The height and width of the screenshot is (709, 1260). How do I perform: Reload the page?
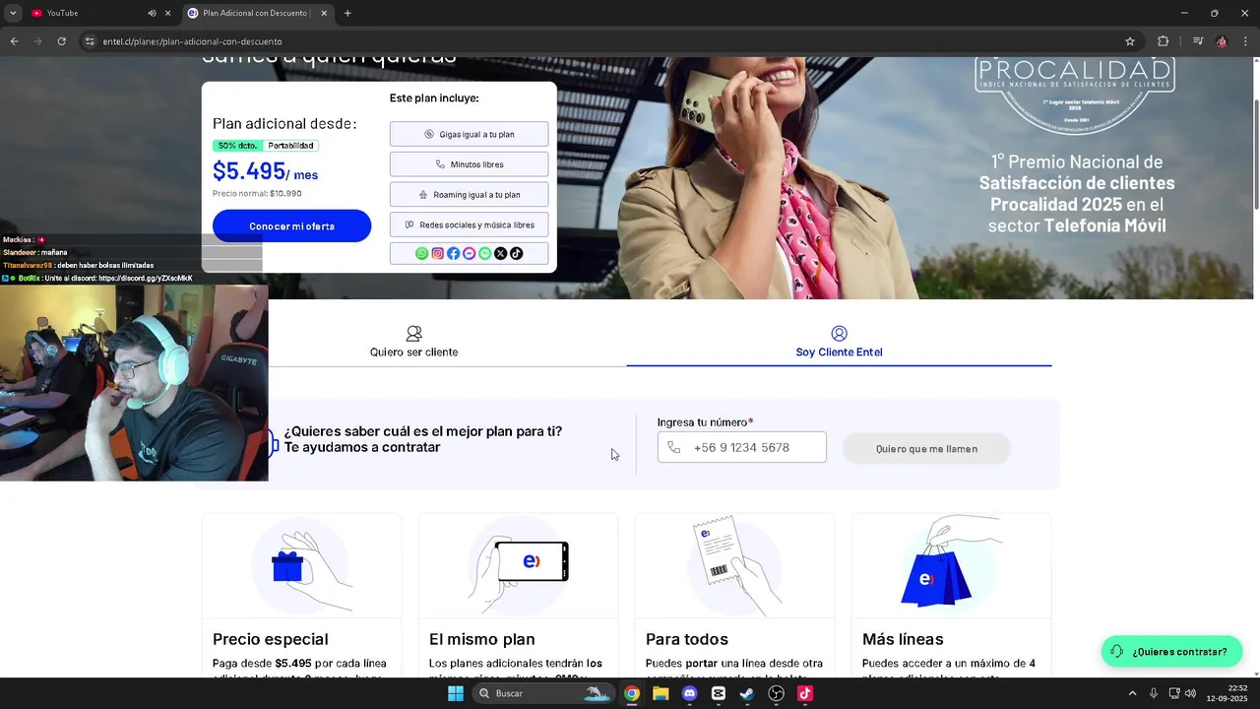click(61, 41)
